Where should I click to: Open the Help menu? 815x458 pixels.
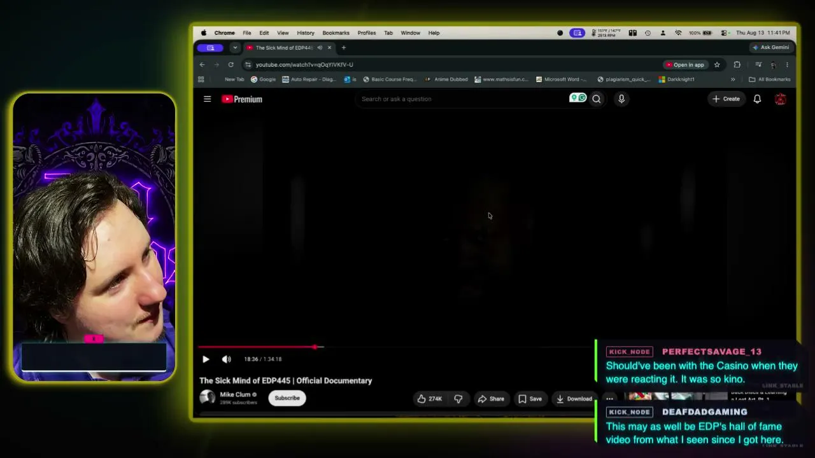[434, 33]
